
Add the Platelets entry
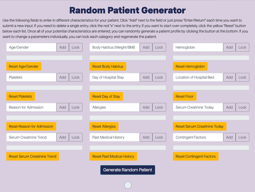click(62, 77)
